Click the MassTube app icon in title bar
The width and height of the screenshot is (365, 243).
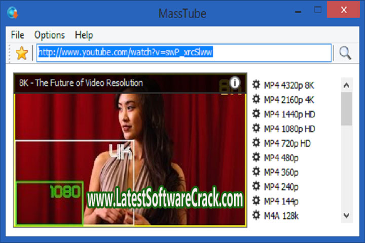point(13,12)
